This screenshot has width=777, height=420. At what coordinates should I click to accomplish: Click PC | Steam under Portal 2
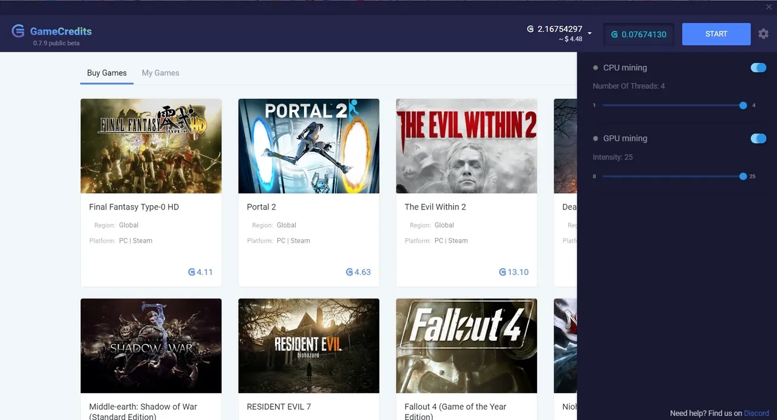[x=293, y=241]
